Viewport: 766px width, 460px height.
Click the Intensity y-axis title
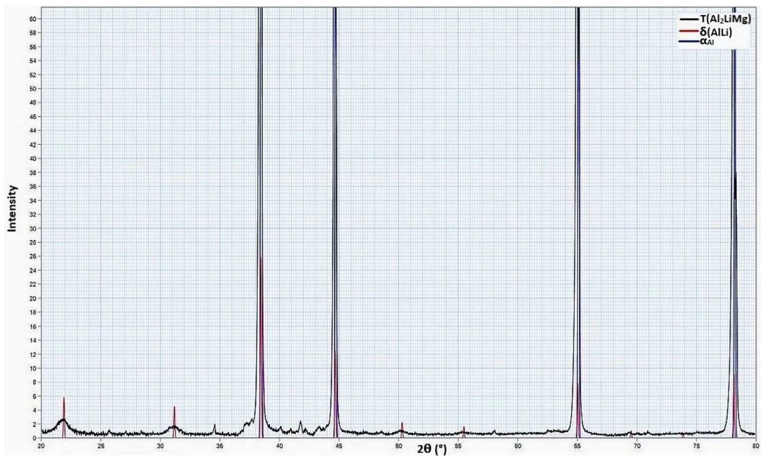point(13,208)
